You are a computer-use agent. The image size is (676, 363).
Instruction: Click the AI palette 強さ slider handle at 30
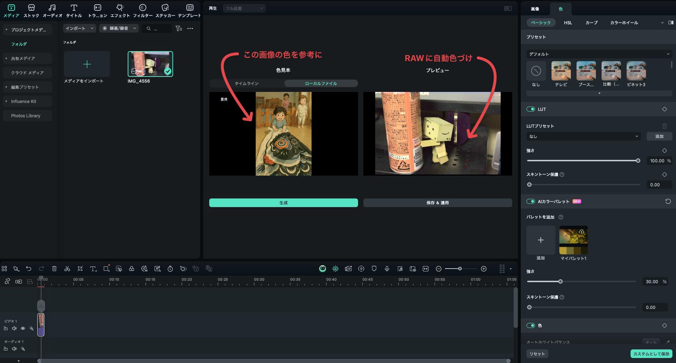click(560, 281)
